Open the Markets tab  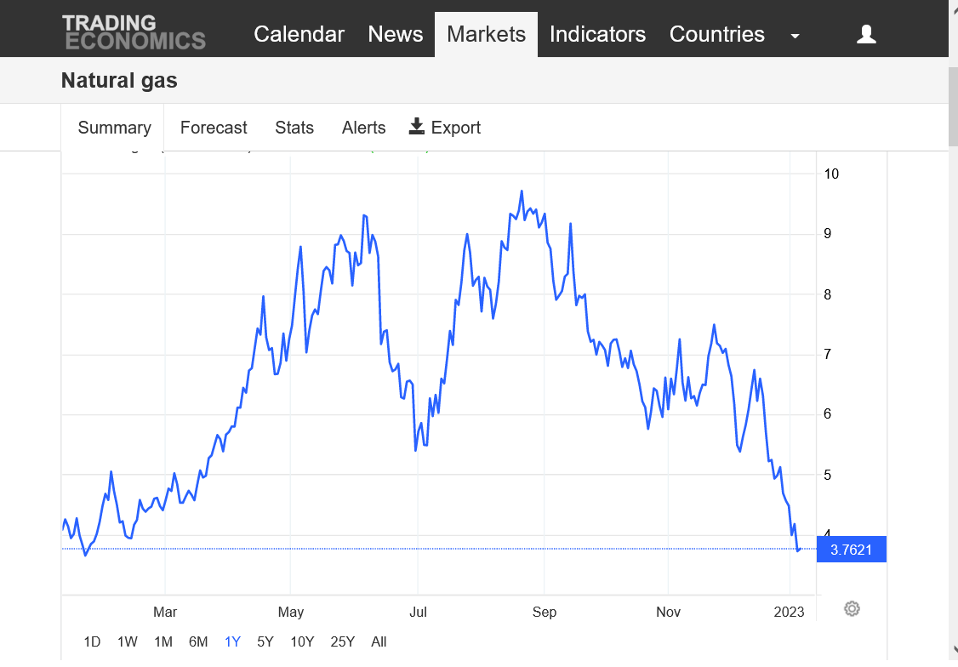click(x=486, y=34)
